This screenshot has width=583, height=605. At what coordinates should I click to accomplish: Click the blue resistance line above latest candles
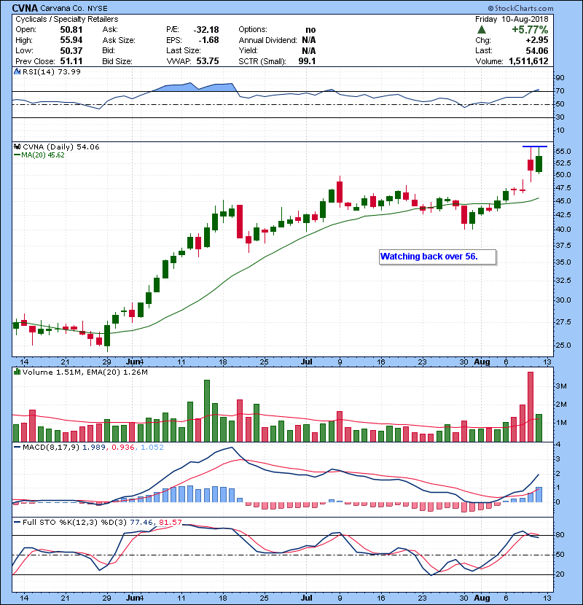[535, 147]
